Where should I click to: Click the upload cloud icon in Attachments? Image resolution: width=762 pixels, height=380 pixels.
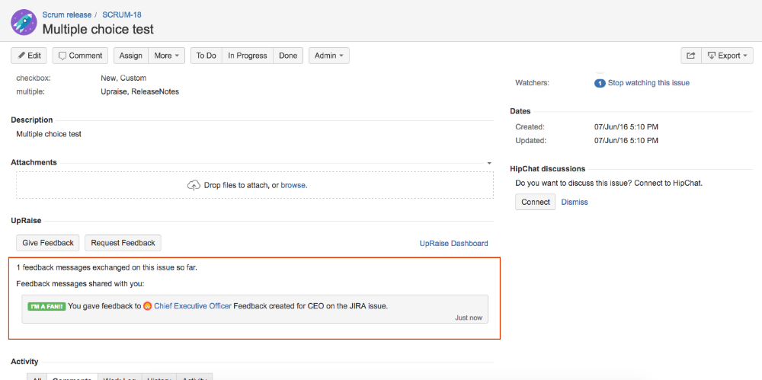coord(194,185)
